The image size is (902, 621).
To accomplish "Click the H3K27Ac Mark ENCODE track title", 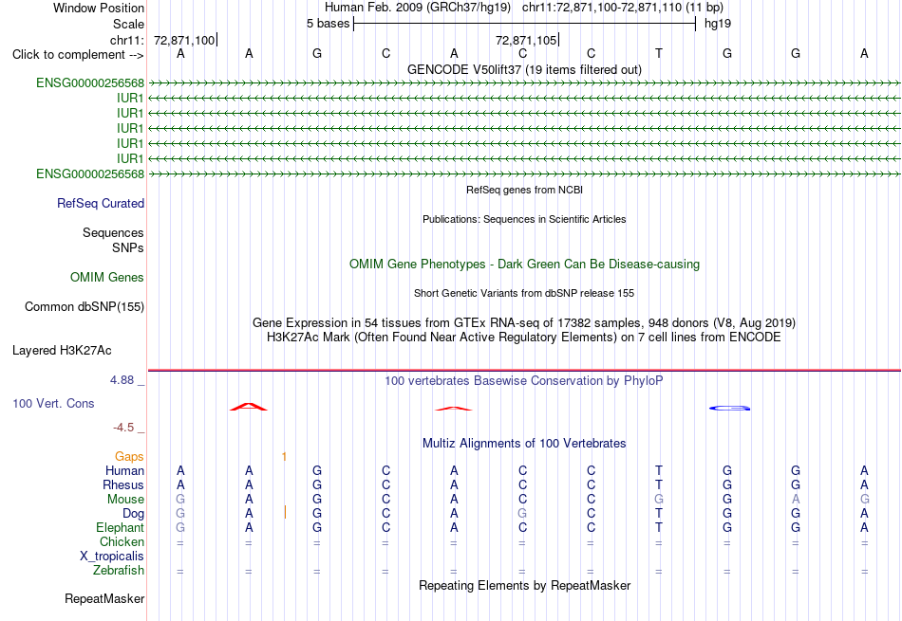I will pos(524,338).
